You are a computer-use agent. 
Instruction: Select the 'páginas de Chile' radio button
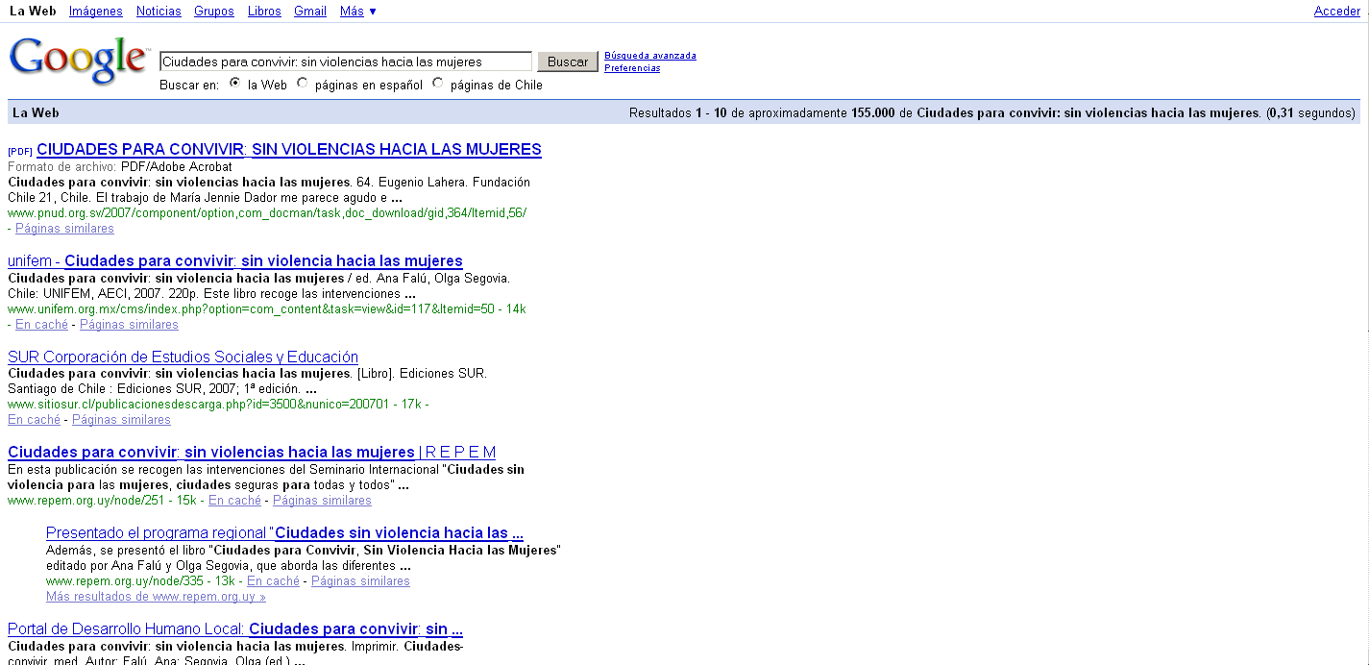(438, 84)
